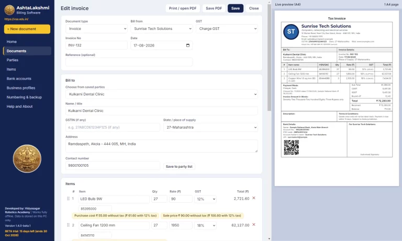Click the scrollbar down arrow
This screenshot has width=402, height=241.
(269, 239)
